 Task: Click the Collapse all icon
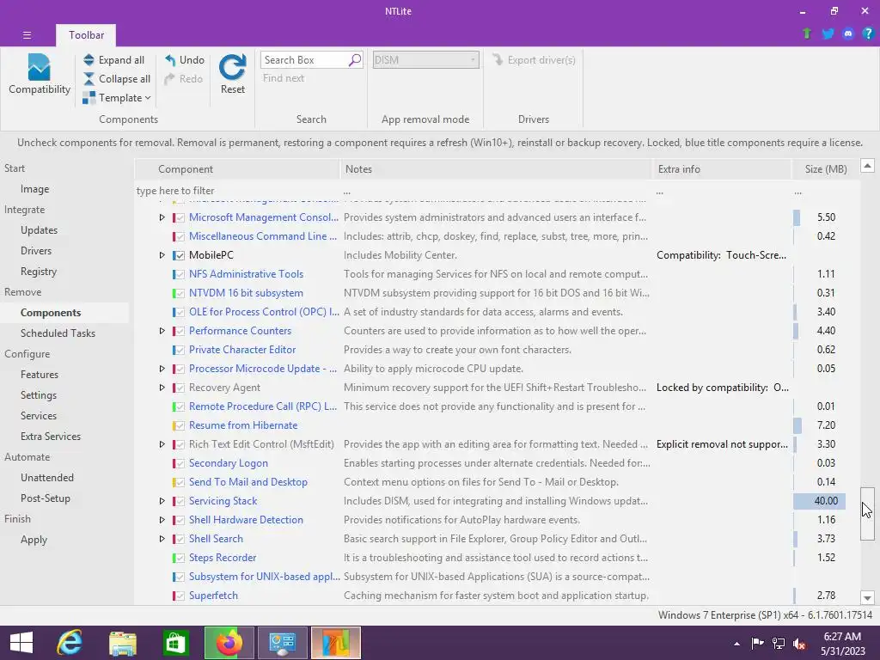(89, 79)
